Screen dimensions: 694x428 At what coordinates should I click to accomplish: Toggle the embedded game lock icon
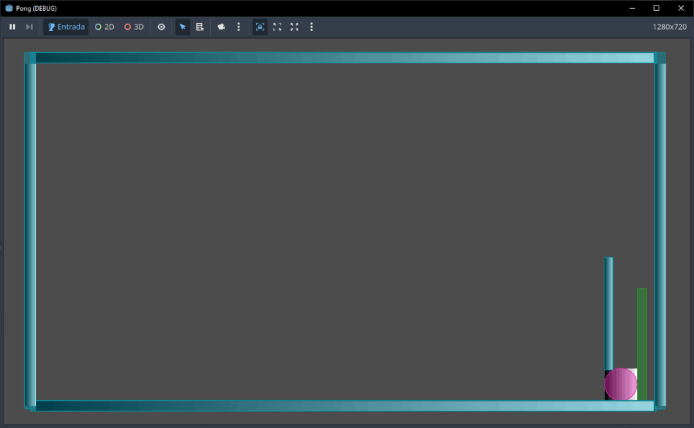point(260,27)
